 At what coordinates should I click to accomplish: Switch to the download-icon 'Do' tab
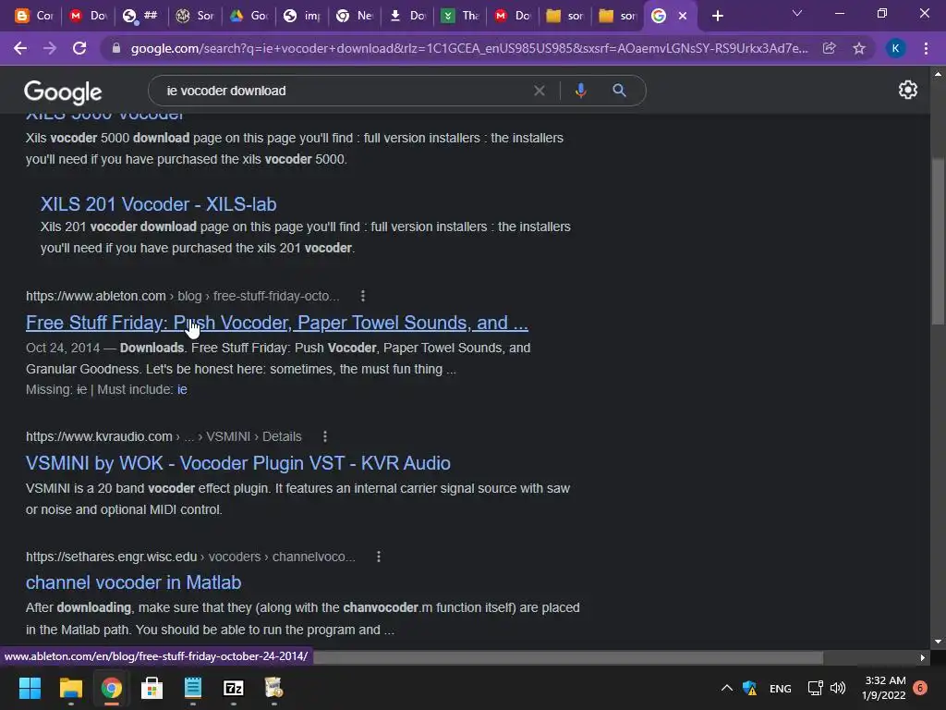407,16
